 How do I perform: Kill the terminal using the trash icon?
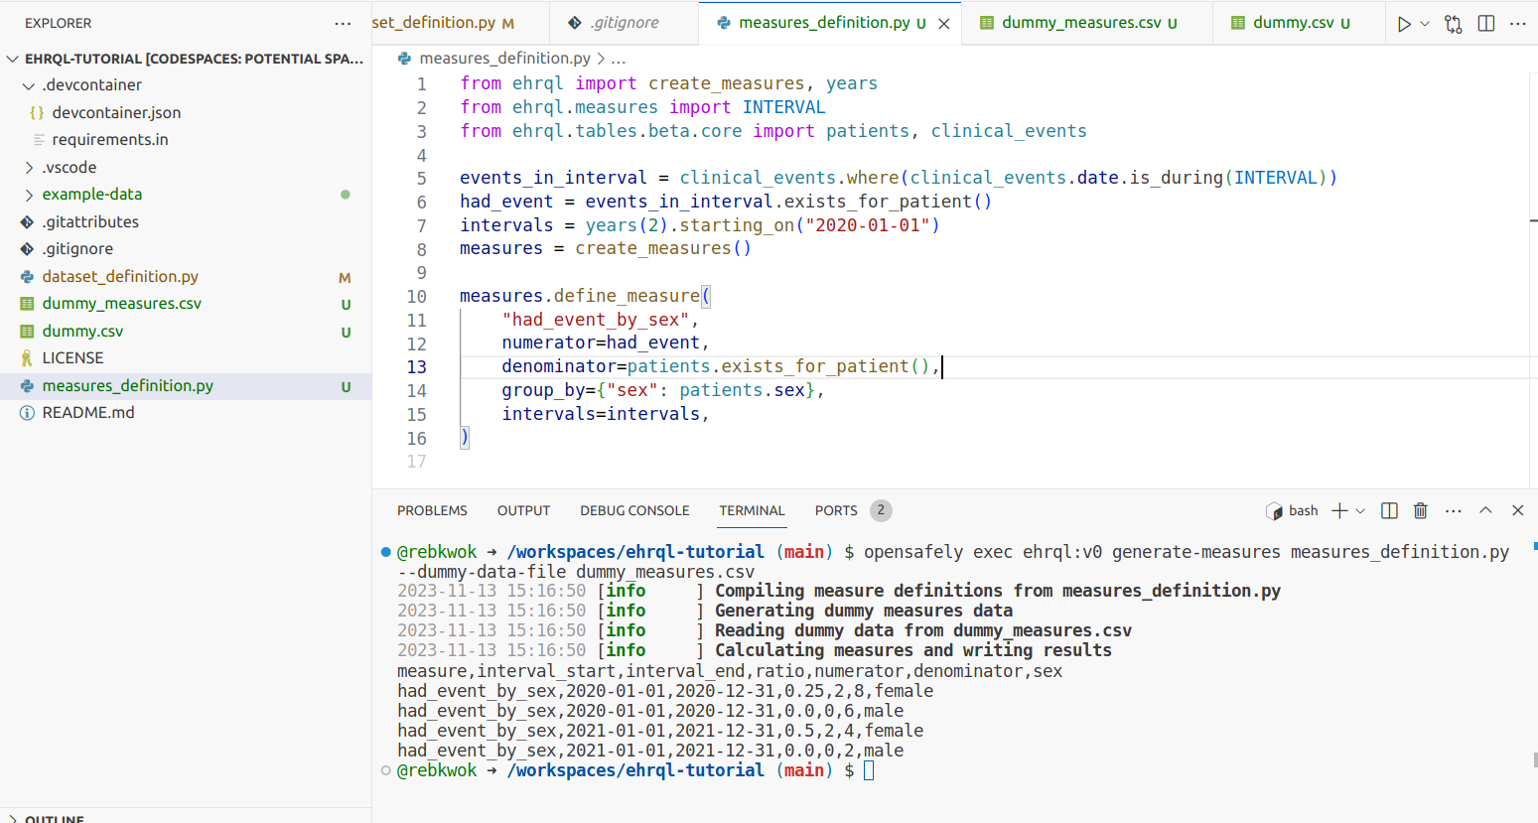(x=1420, y=510)
